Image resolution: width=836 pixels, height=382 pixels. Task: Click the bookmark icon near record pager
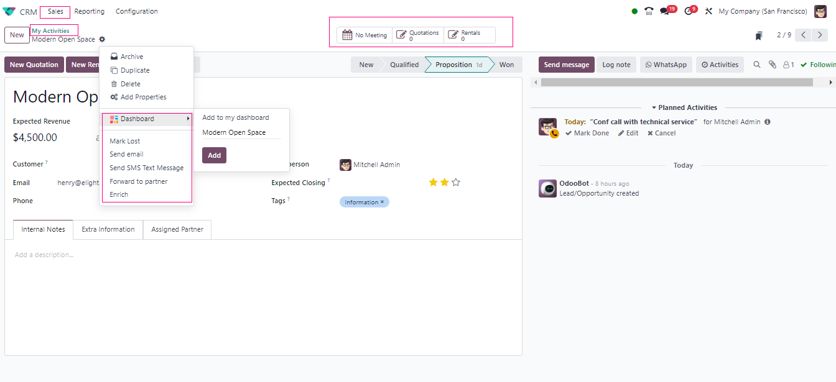coord(759,35)
